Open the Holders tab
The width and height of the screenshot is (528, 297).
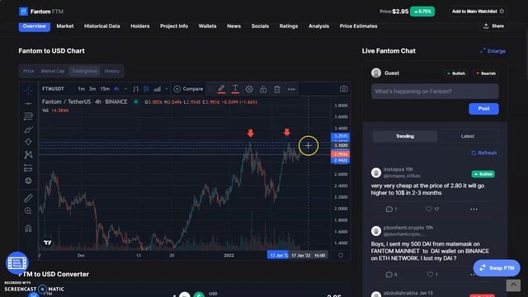coord(140,26)
